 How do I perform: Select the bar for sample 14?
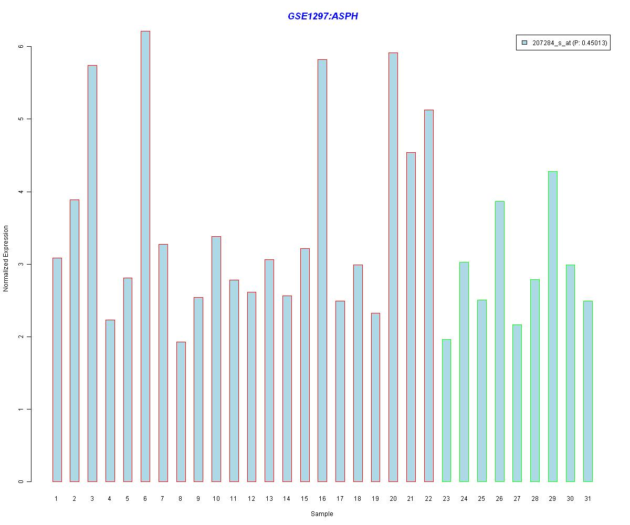tap(287, 388)
